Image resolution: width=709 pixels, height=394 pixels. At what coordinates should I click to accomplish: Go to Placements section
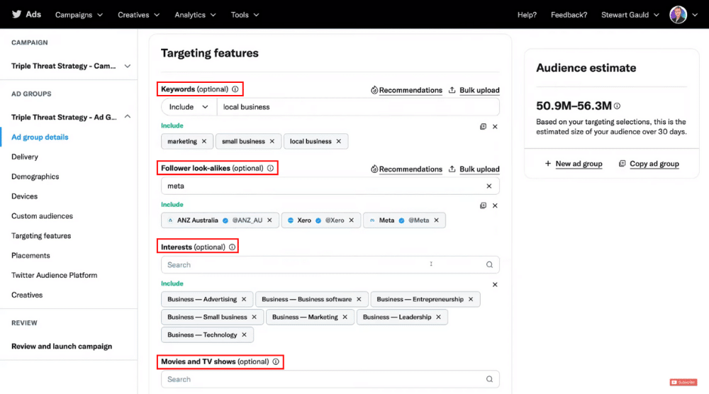30,255
